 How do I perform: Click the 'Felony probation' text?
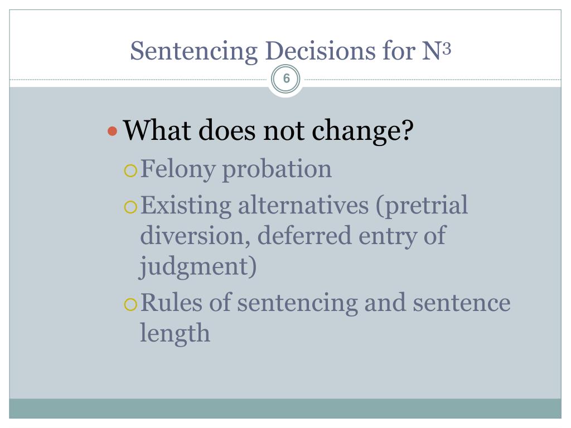(236, 169)
